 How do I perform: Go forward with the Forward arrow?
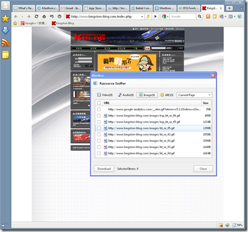[29, 17]
